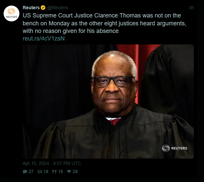Like the tweet with the heart icon
Image resolution: width=204 pixels, height=182 pixels.
point(69,171)
